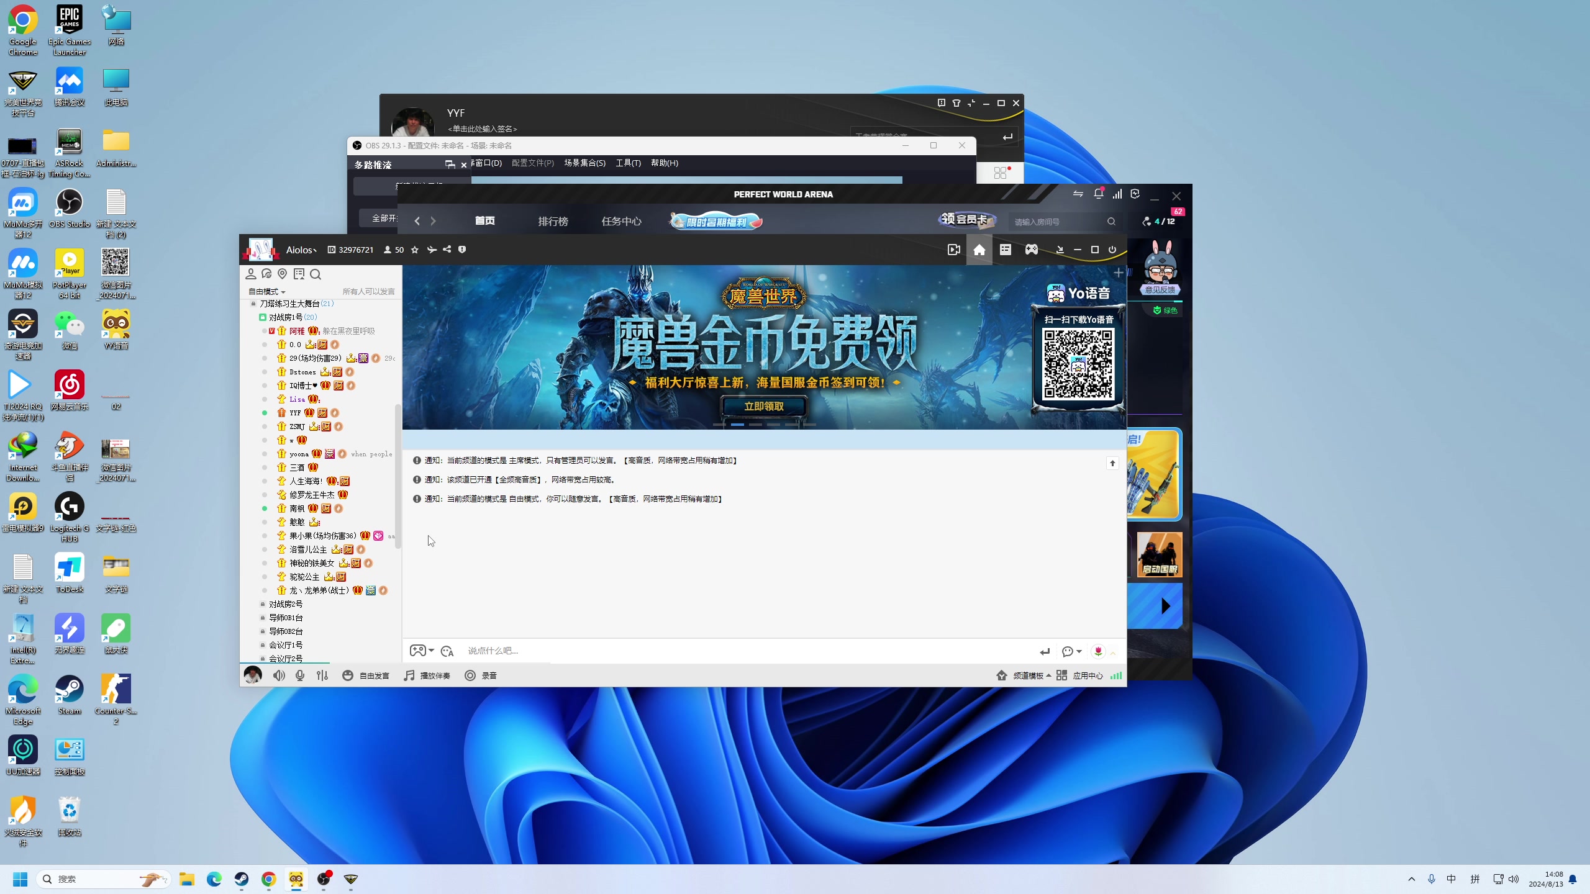This screenshot has height=894, width=1590.
Task: Show hidden icons in the system tray
Action: [1412, 879]
